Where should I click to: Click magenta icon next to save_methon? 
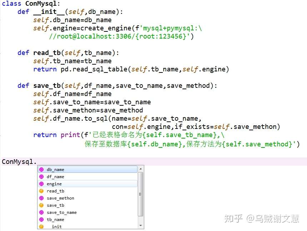pos(41,198)
